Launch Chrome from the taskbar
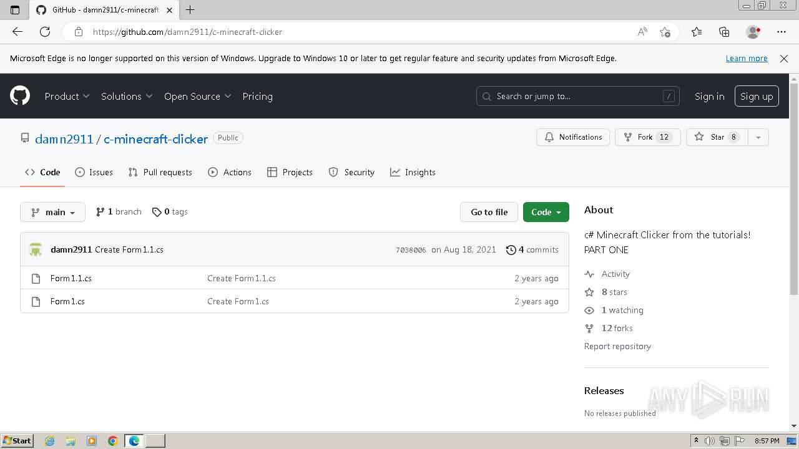The image size is (799, 449). (112, 441)
